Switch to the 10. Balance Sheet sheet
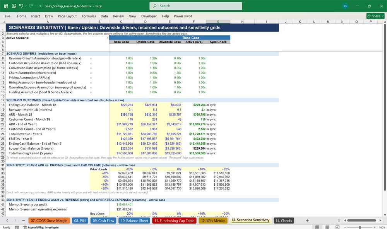The width and height of the screenshot is (387, 229). 134,220
